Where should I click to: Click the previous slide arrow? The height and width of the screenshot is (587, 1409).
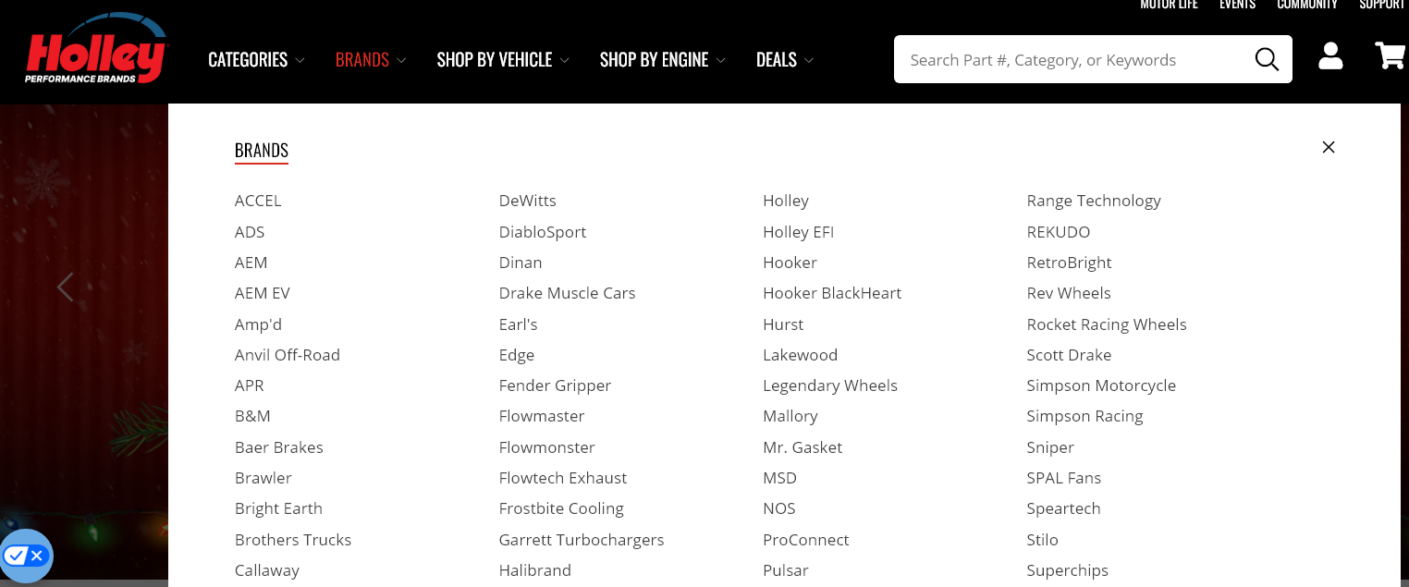(x=65, y=287)
